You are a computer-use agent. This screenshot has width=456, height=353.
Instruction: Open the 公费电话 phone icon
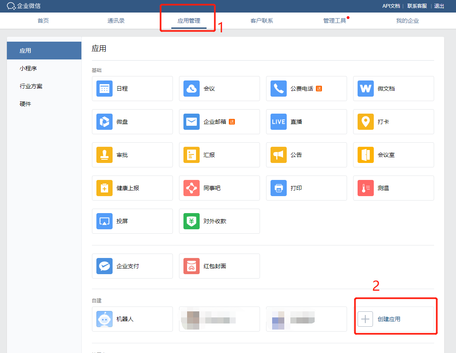tap(278, 89)
